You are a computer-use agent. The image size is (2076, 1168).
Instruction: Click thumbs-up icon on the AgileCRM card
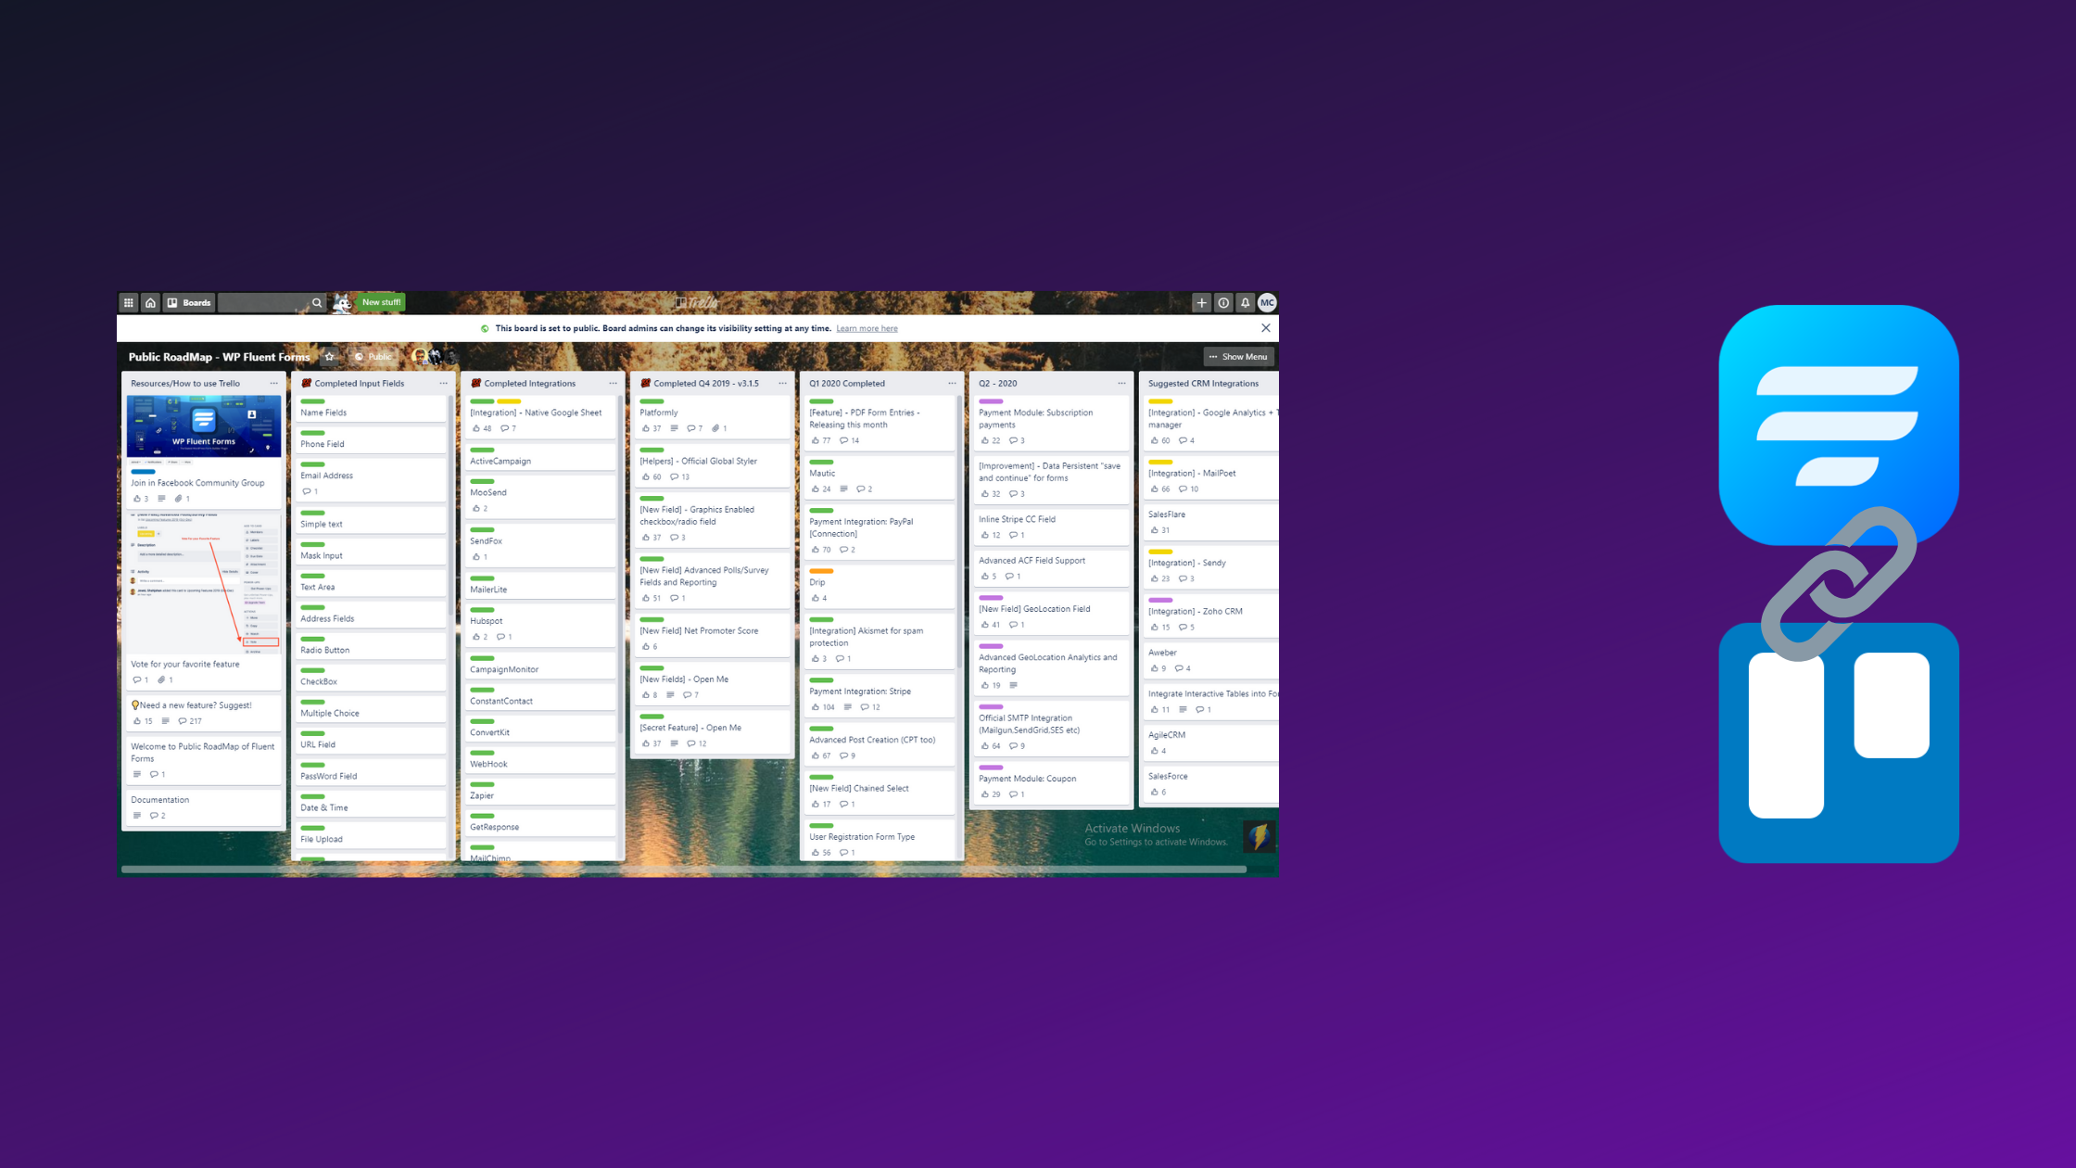click(x=1155, y=751)
